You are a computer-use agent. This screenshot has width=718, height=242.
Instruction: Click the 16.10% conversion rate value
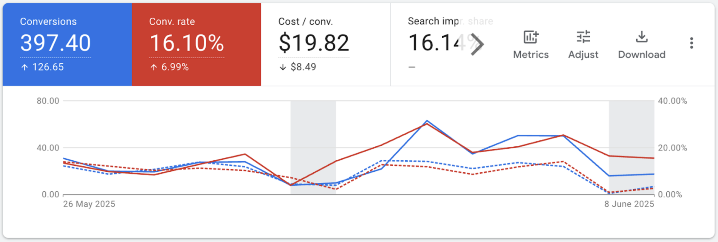(186, 43)
